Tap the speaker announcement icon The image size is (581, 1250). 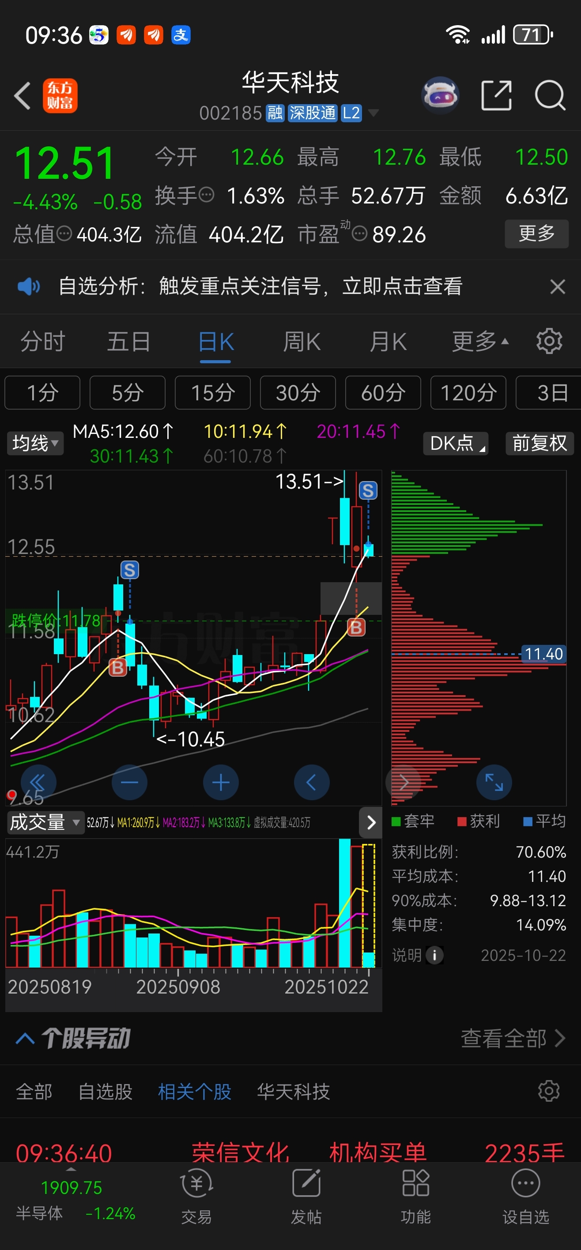[x=29, y=286]
